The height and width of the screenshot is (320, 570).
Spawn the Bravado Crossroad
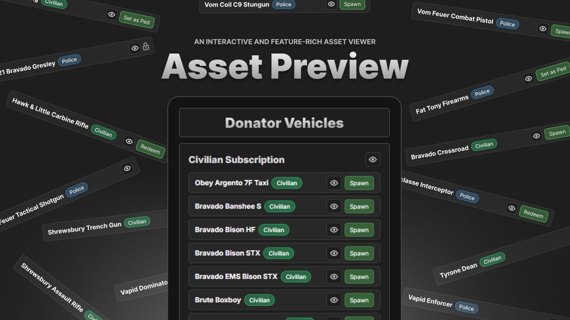click(x=557, y=133)
